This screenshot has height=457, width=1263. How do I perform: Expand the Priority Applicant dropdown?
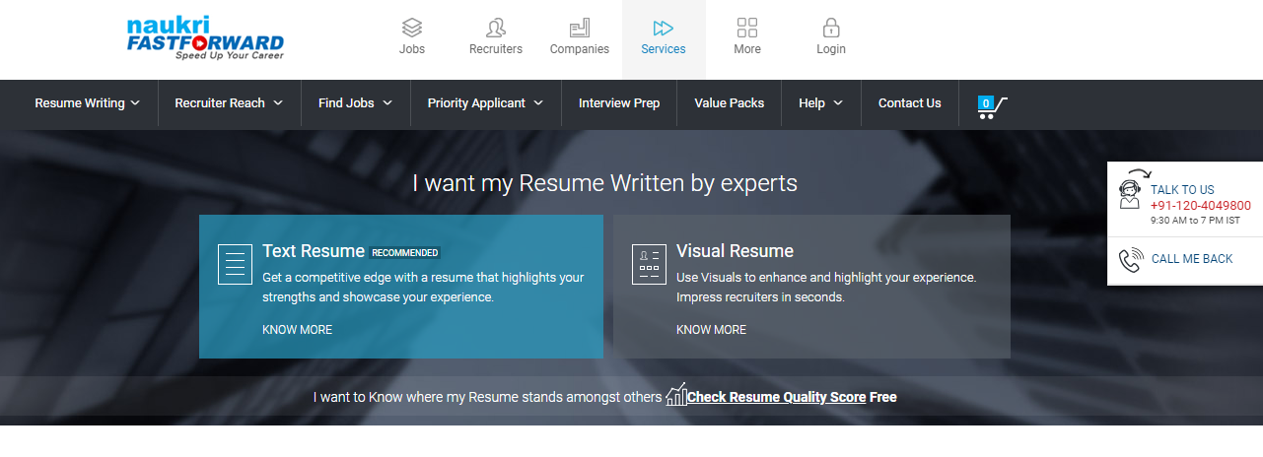(485, 102)
